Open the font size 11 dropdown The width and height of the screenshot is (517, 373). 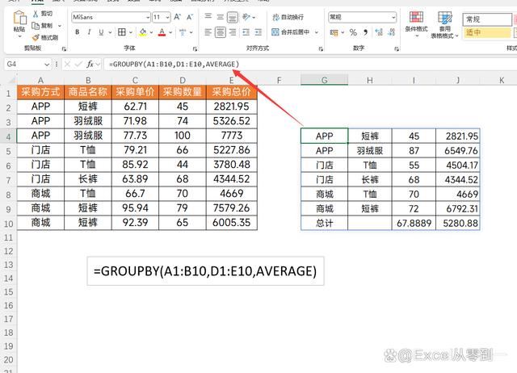tap(167, 17)
